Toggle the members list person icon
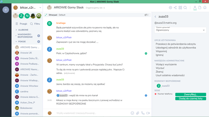 (x=195, y=8)
